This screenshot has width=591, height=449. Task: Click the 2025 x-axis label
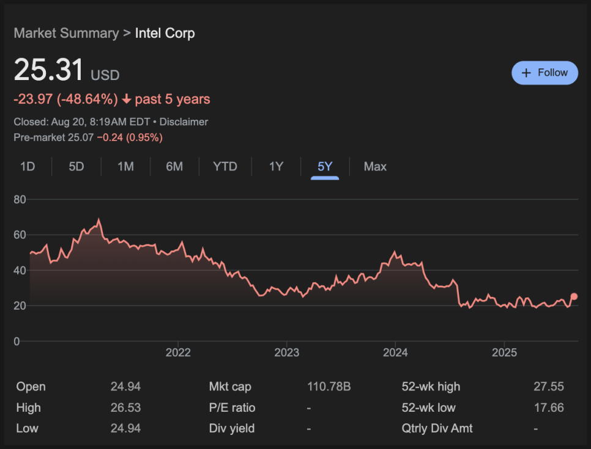pos(504,352)
